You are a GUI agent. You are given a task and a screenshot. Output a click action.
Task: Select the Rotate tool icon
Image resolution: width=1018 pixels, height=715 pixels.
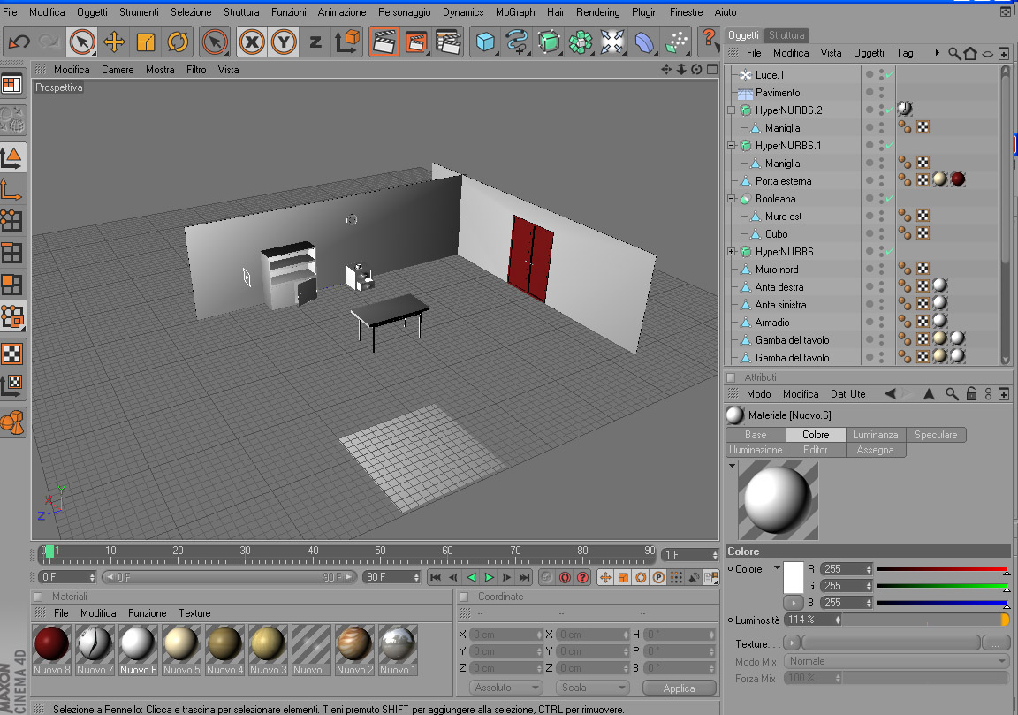click(178, 42)
